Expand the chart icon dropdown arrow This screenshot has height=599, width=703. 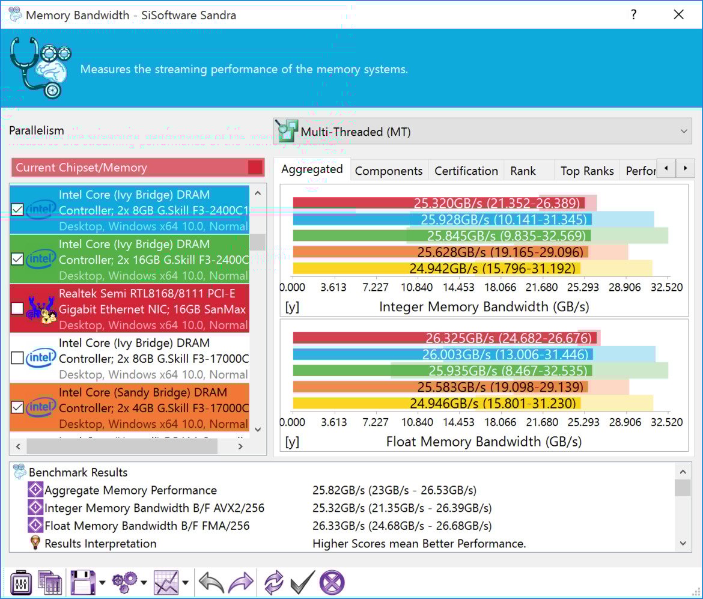click(185, 582)
